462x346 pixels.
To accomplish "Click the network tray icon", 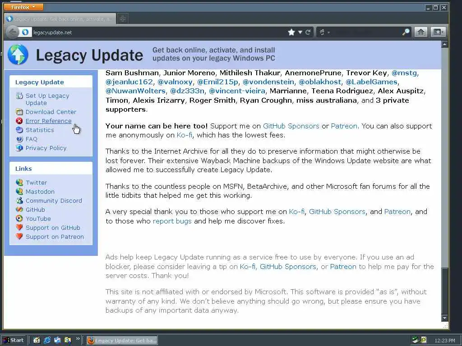I will click(x=416, y=340).
